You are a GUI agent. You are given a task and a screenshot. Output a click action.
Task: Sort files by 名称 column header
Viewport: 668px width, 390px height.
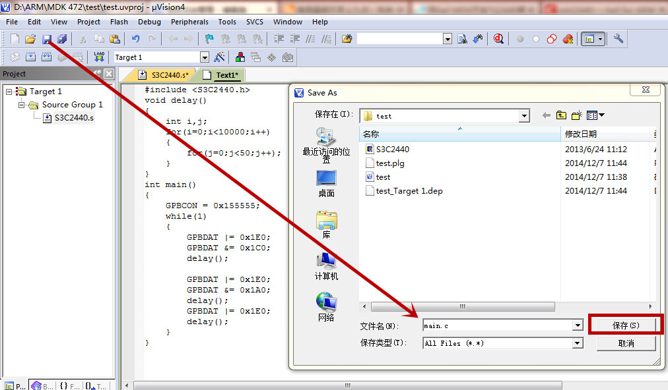(x=460, y=134)
